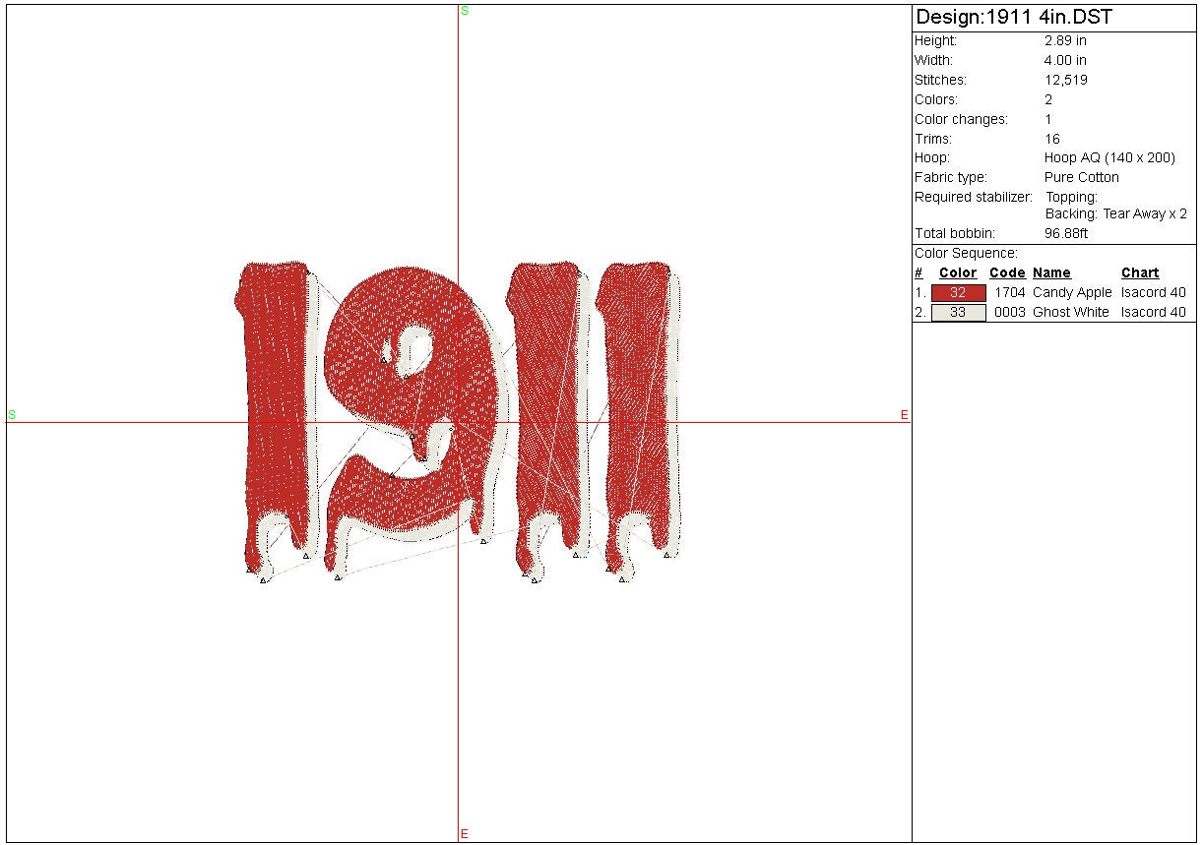Viewport: 1203px width, 845px height.
Task: Click the Code column header
Action: [x=1007, y=272]
